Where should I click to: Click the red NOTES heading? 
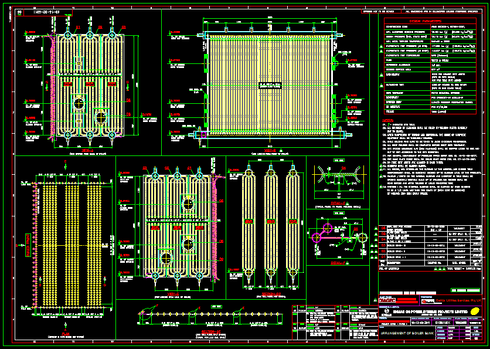pos(389,121)
